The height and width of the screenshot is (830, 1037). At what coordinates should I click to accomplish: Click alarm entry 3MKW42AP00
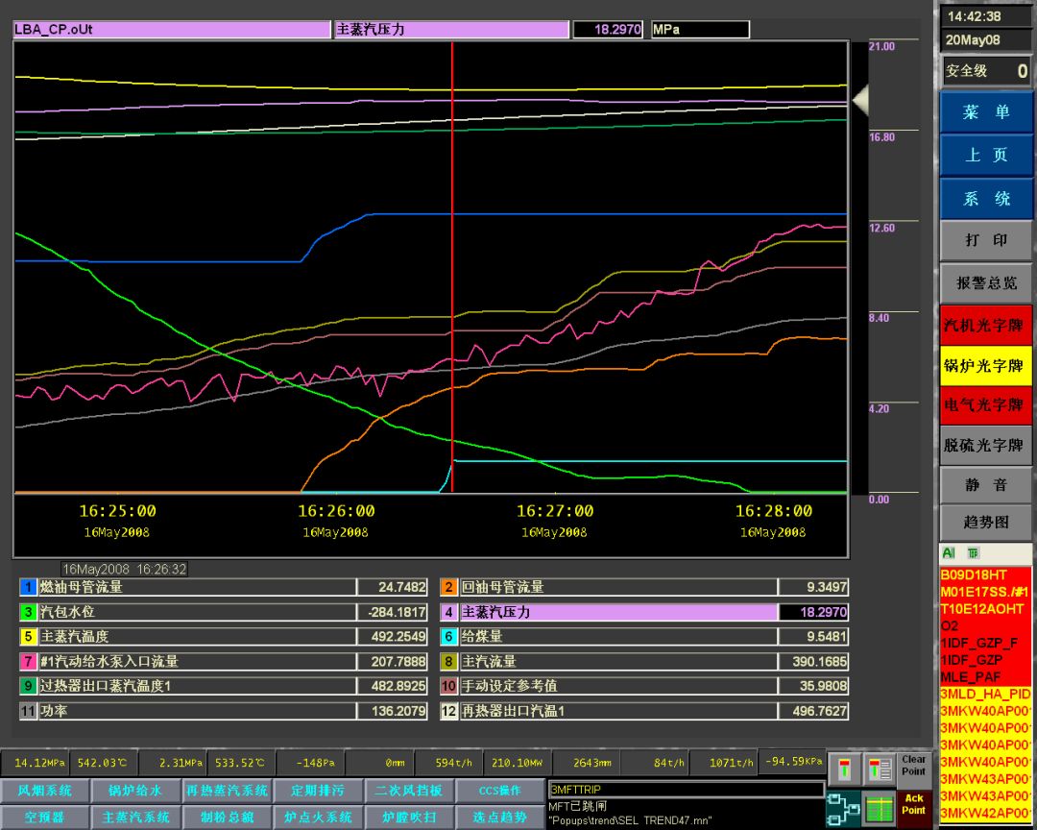point(985,812)
